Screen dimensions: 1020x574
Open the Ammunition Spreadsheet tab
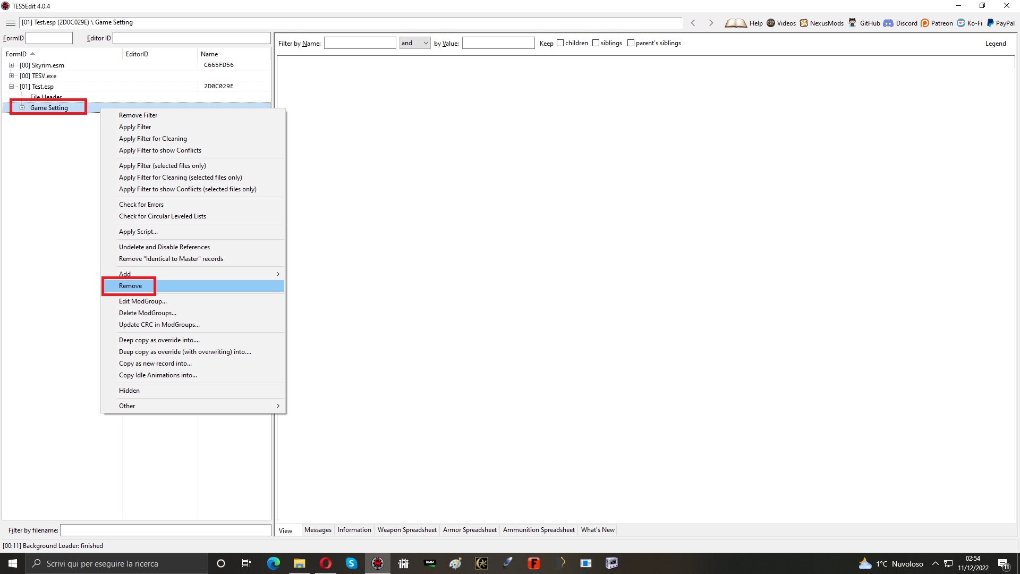click(539, 530)
